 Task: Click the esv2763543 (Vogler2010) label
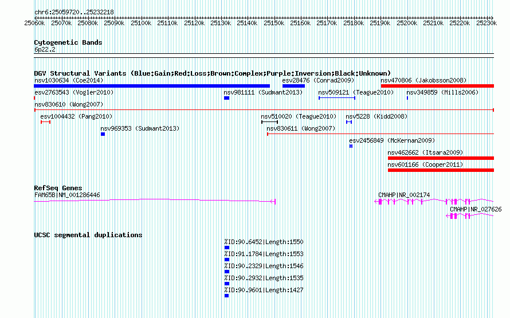(x=74, y=92)
